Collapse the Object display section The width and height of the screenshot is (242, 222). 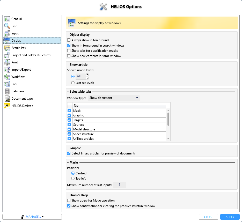(68, 35)
